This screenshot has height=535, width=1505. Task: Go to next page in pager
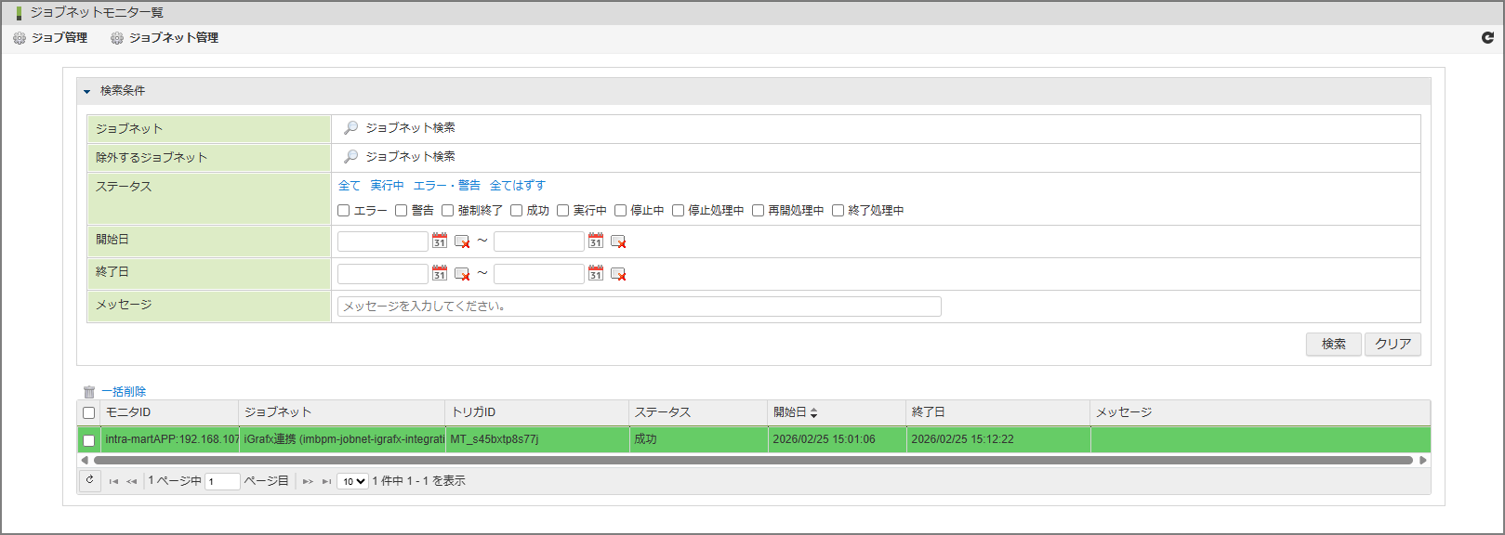tap(308, 481)
